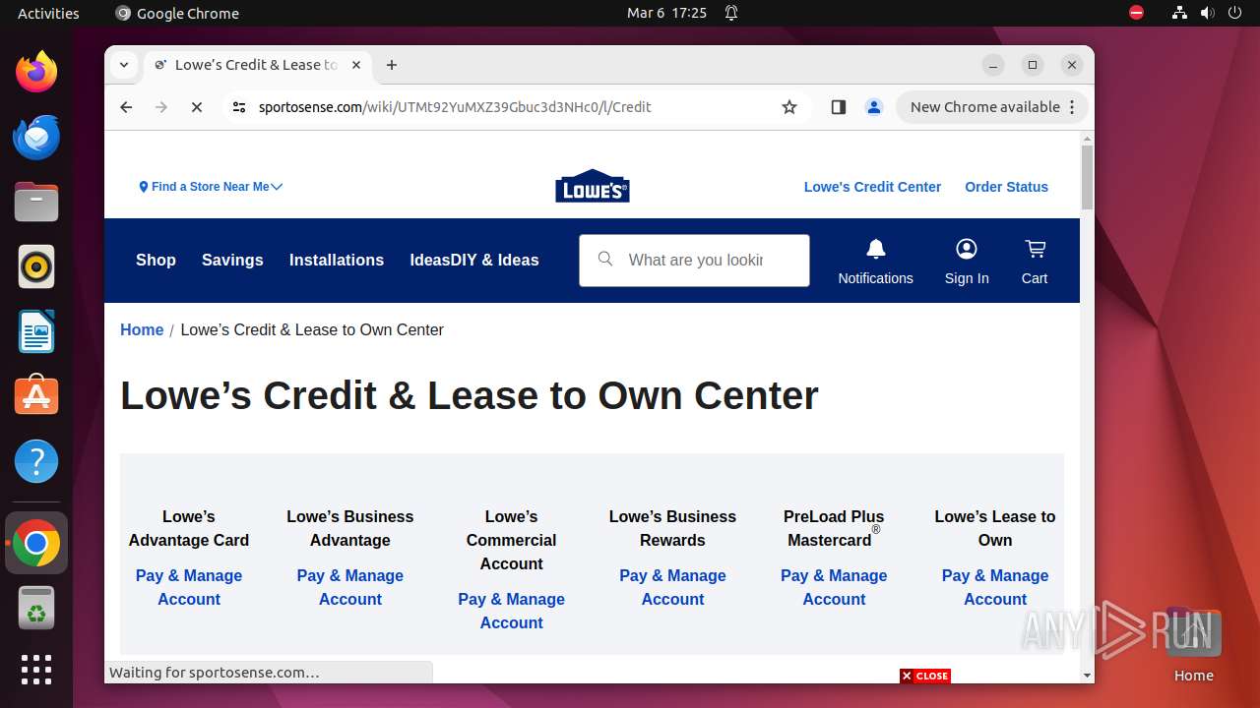Click the Chrome icon in the dock
Image resolution: width=1260 pixels, height=708 pixels.
pyautogui.click(x=36, y=543)
